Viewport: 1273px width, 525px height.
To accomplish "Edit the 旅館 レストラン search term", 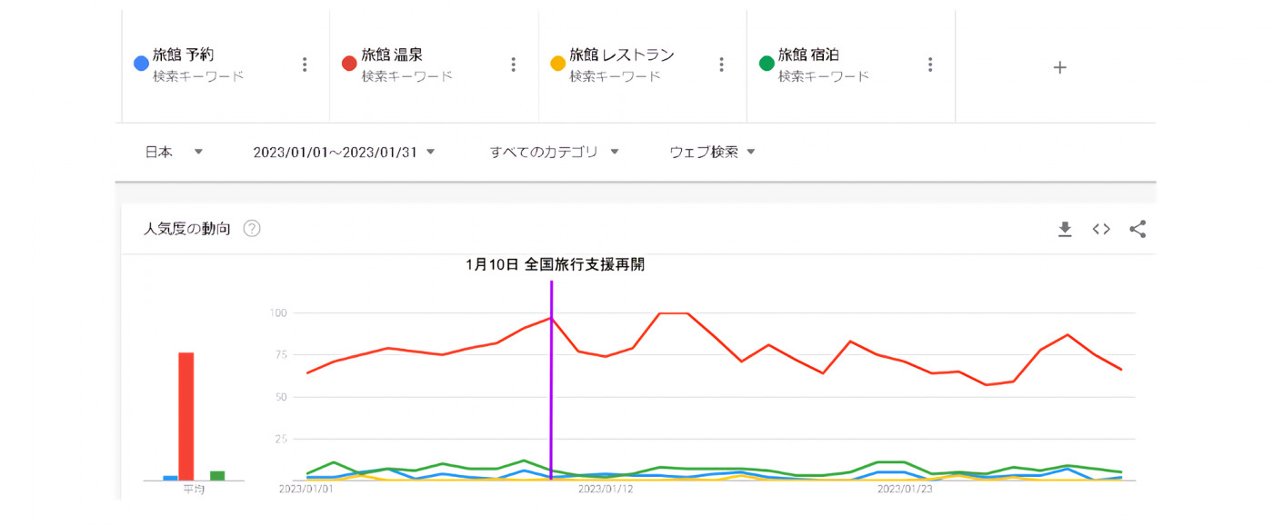I will pyautogui.click(x=621, y=55).
